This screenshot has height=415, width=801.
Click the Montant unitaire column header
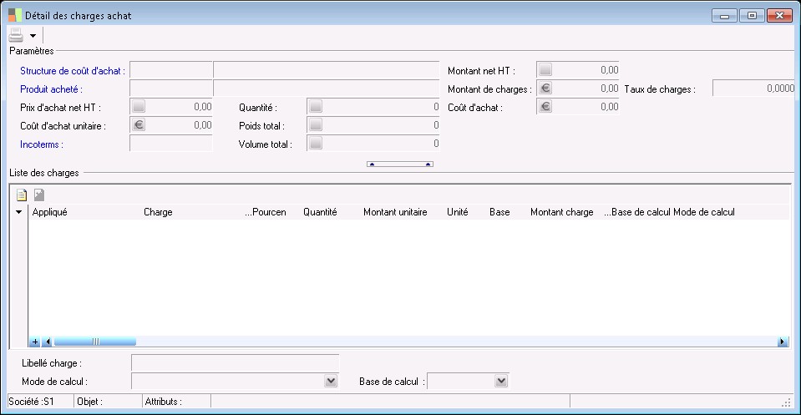(395, 212)
